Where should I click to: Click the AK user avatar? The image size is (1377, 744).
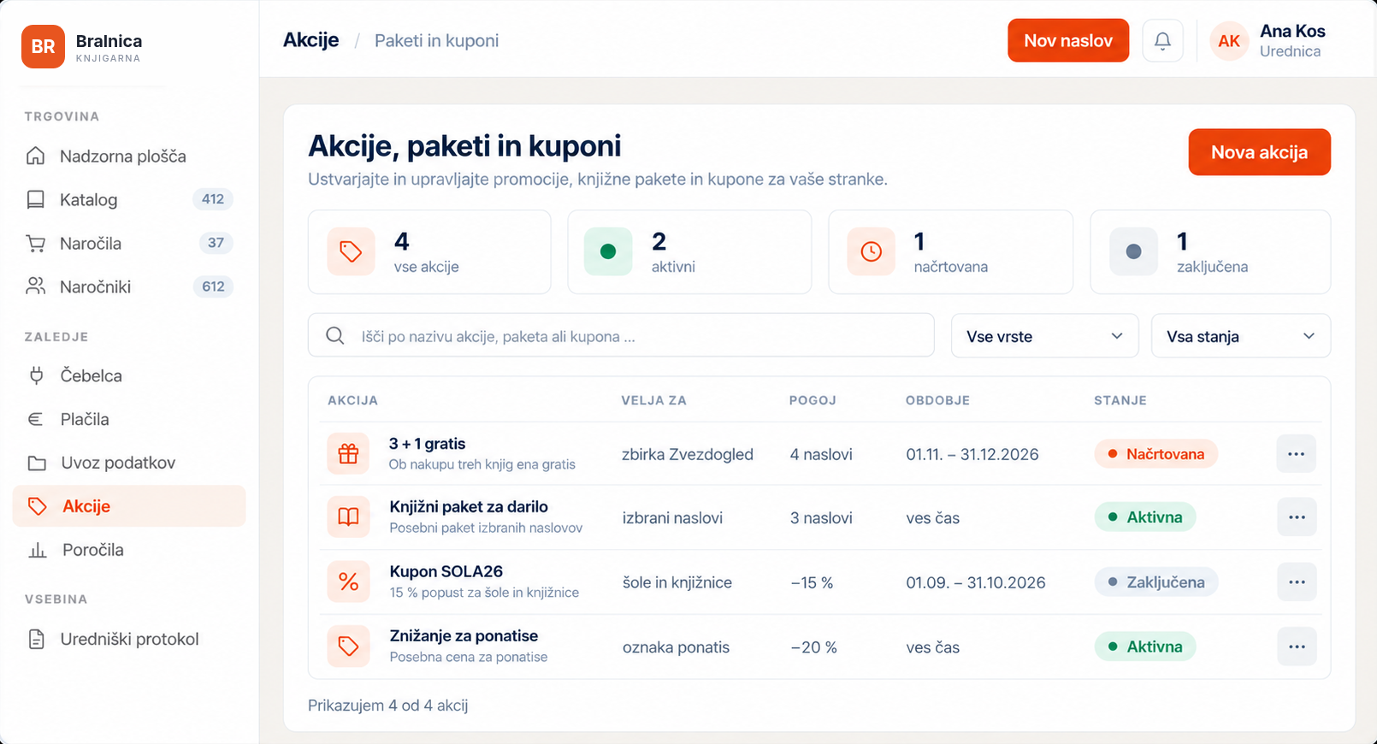pos(1229,41)
